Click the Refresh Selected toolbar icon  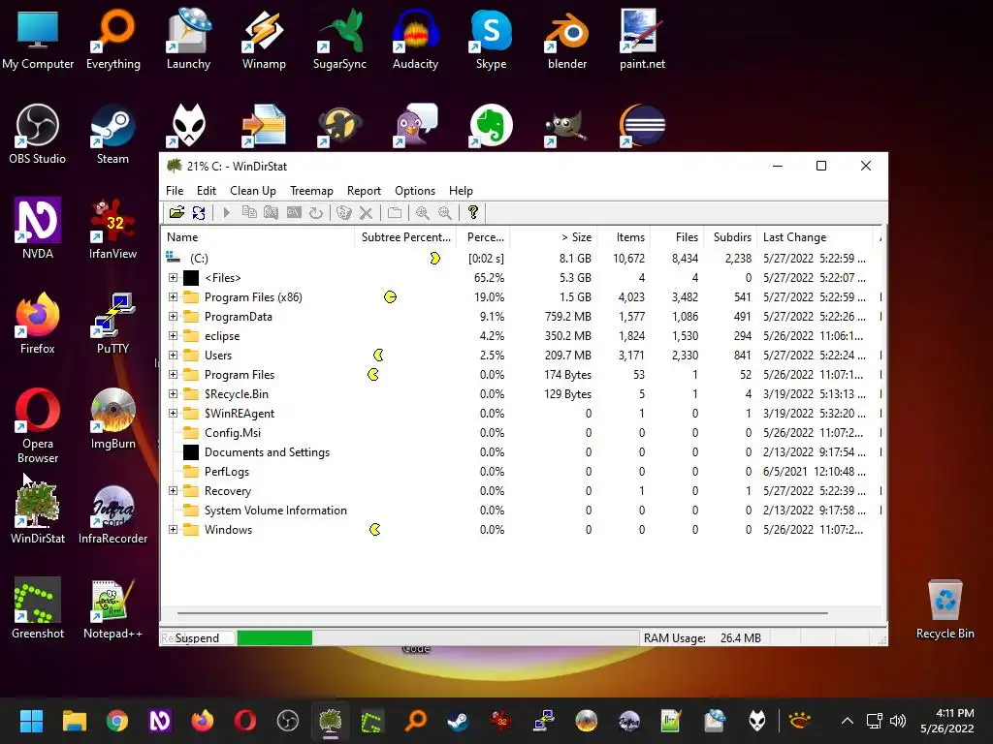click(316, 212)
